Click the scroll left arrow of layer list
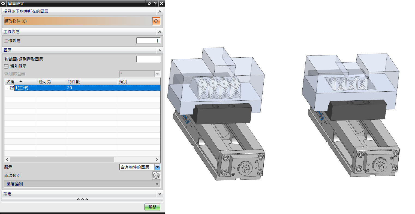Image resolution: width=415 pixels, height=214 pixels. click(x=7, y=159)
